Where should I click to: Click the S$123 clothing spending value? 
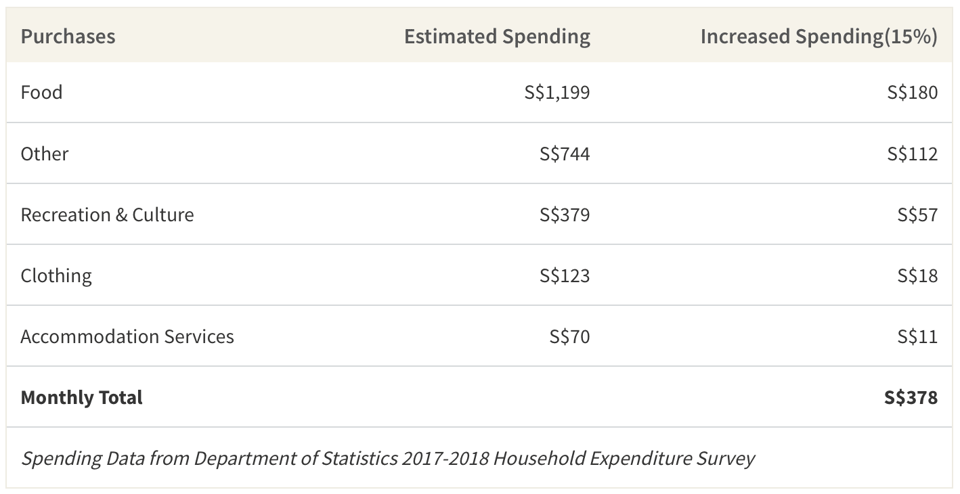click(x=565, y=276)
